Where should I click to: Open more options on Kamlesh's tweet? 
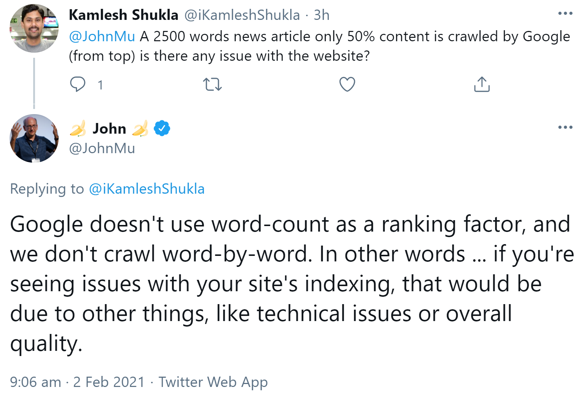pos(565,14)
